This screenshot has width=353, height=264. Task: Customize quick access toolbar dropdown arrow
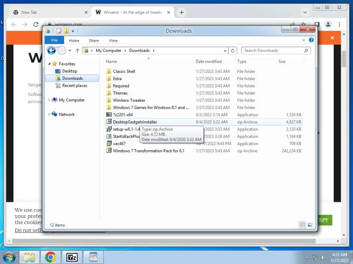[x=73, y=31]
